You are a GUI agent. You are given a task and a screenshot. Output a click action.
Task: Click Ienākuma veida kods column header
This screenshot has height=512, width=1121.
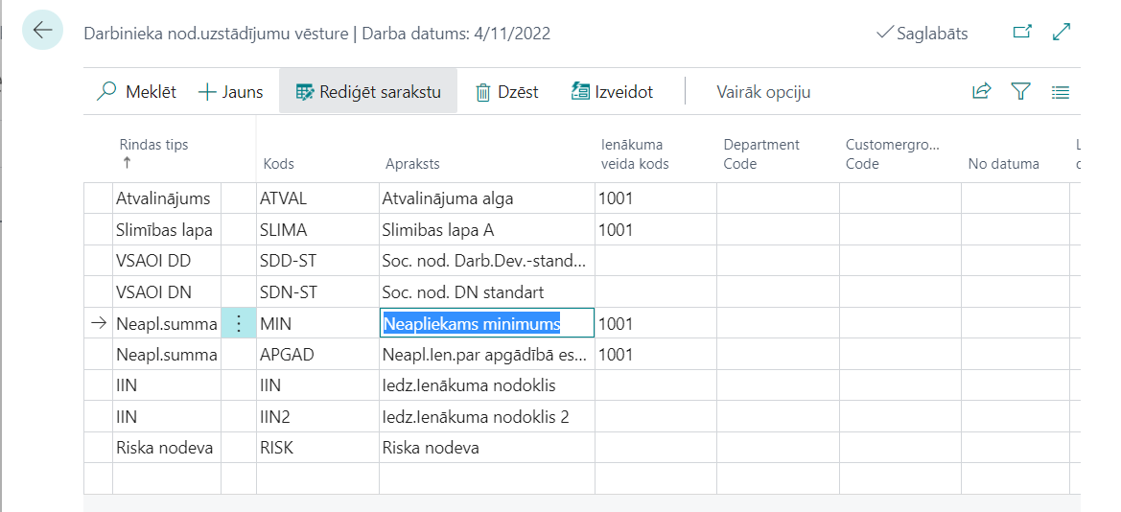click(x=634, y=154)
